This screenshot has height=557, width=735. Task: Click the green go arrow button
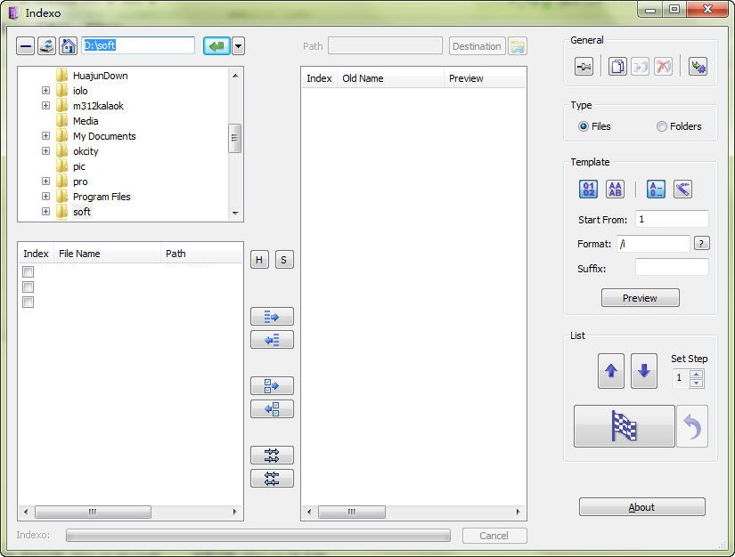(216, 46)
